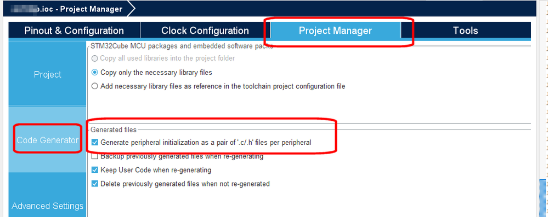Click the breadcrumb chevron arrow tip
Viewport: 548px width, 217px height.
pyautogui.click(x=132, y=9)
